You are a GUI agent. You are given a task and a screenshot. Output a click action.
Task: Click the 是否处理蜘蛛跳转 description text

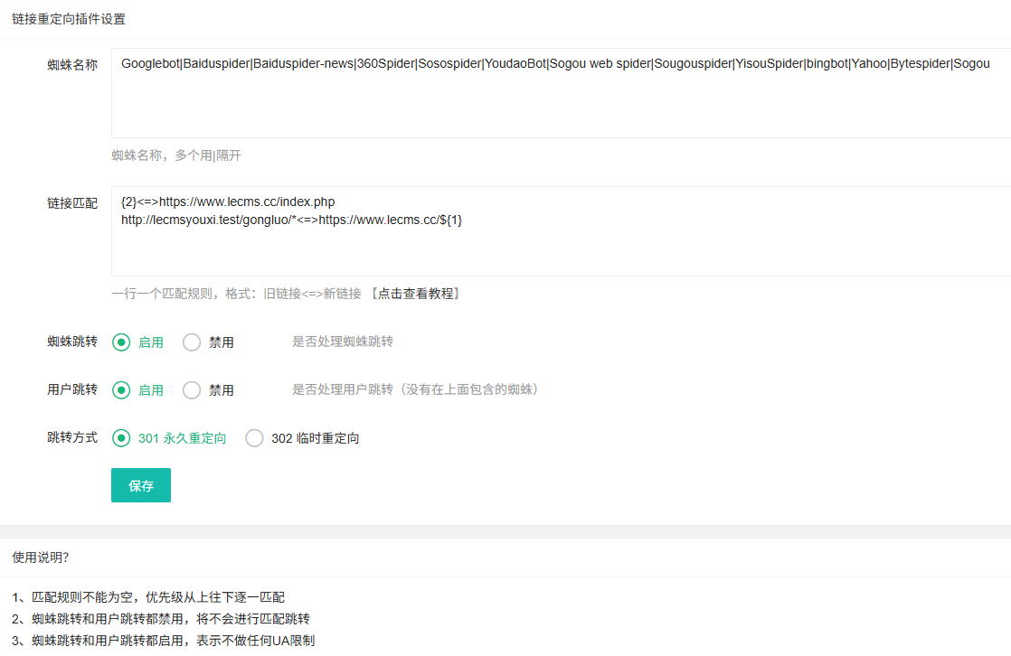click(x=342, y=342)
